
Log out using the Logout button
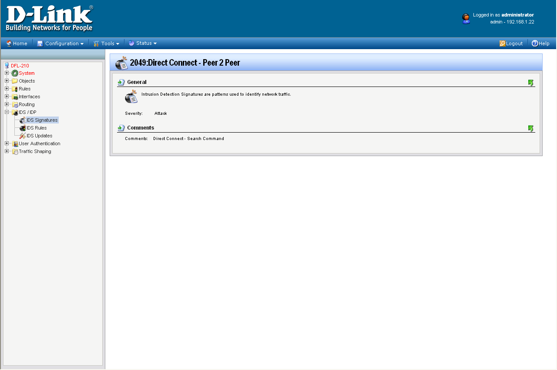[x=511, y=43]
